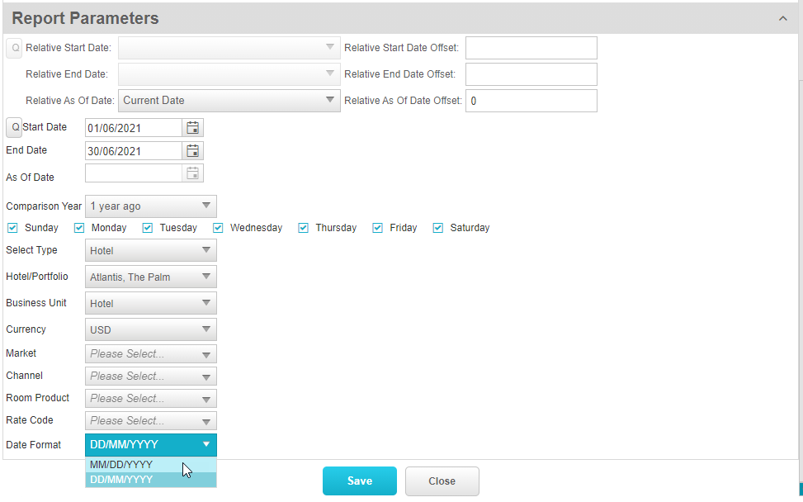Image resolution: width=803 pixels, height=502 pixels.
Task: Expand the Room Product dropdown
Action: tap(150, 399)
